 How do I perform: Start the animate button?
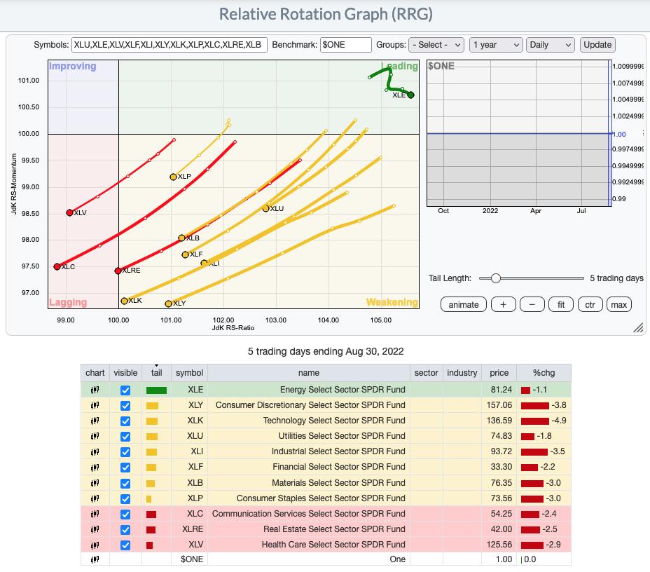coord(464,305)
